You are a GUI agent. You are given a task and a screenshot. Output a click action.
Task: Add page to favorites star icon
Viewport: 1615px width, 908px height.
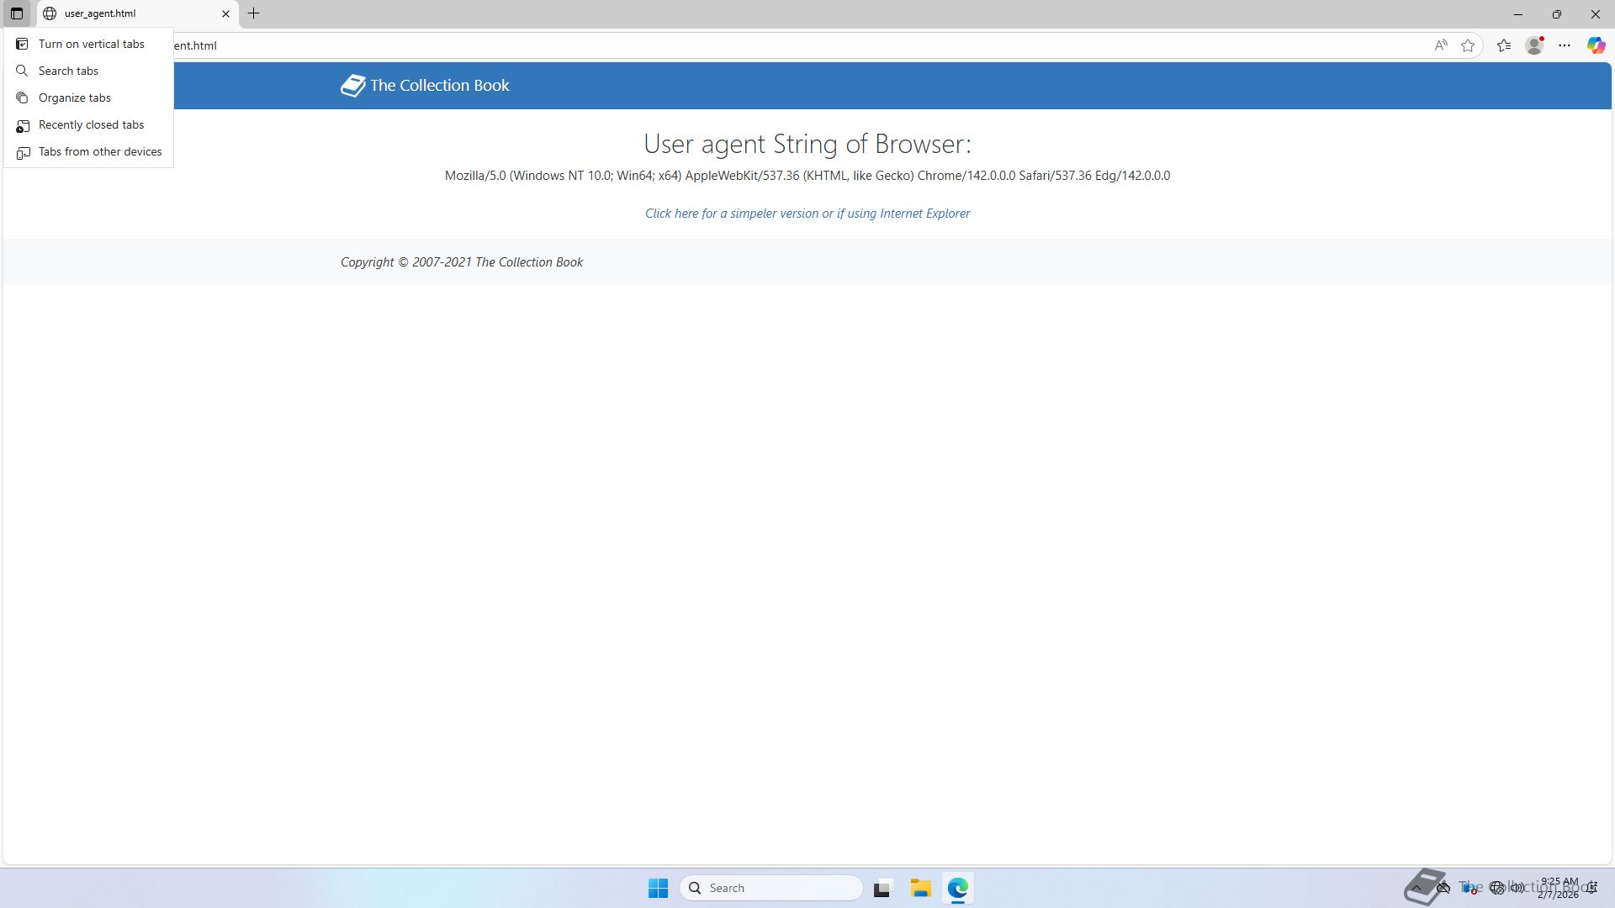[1468, 45]
